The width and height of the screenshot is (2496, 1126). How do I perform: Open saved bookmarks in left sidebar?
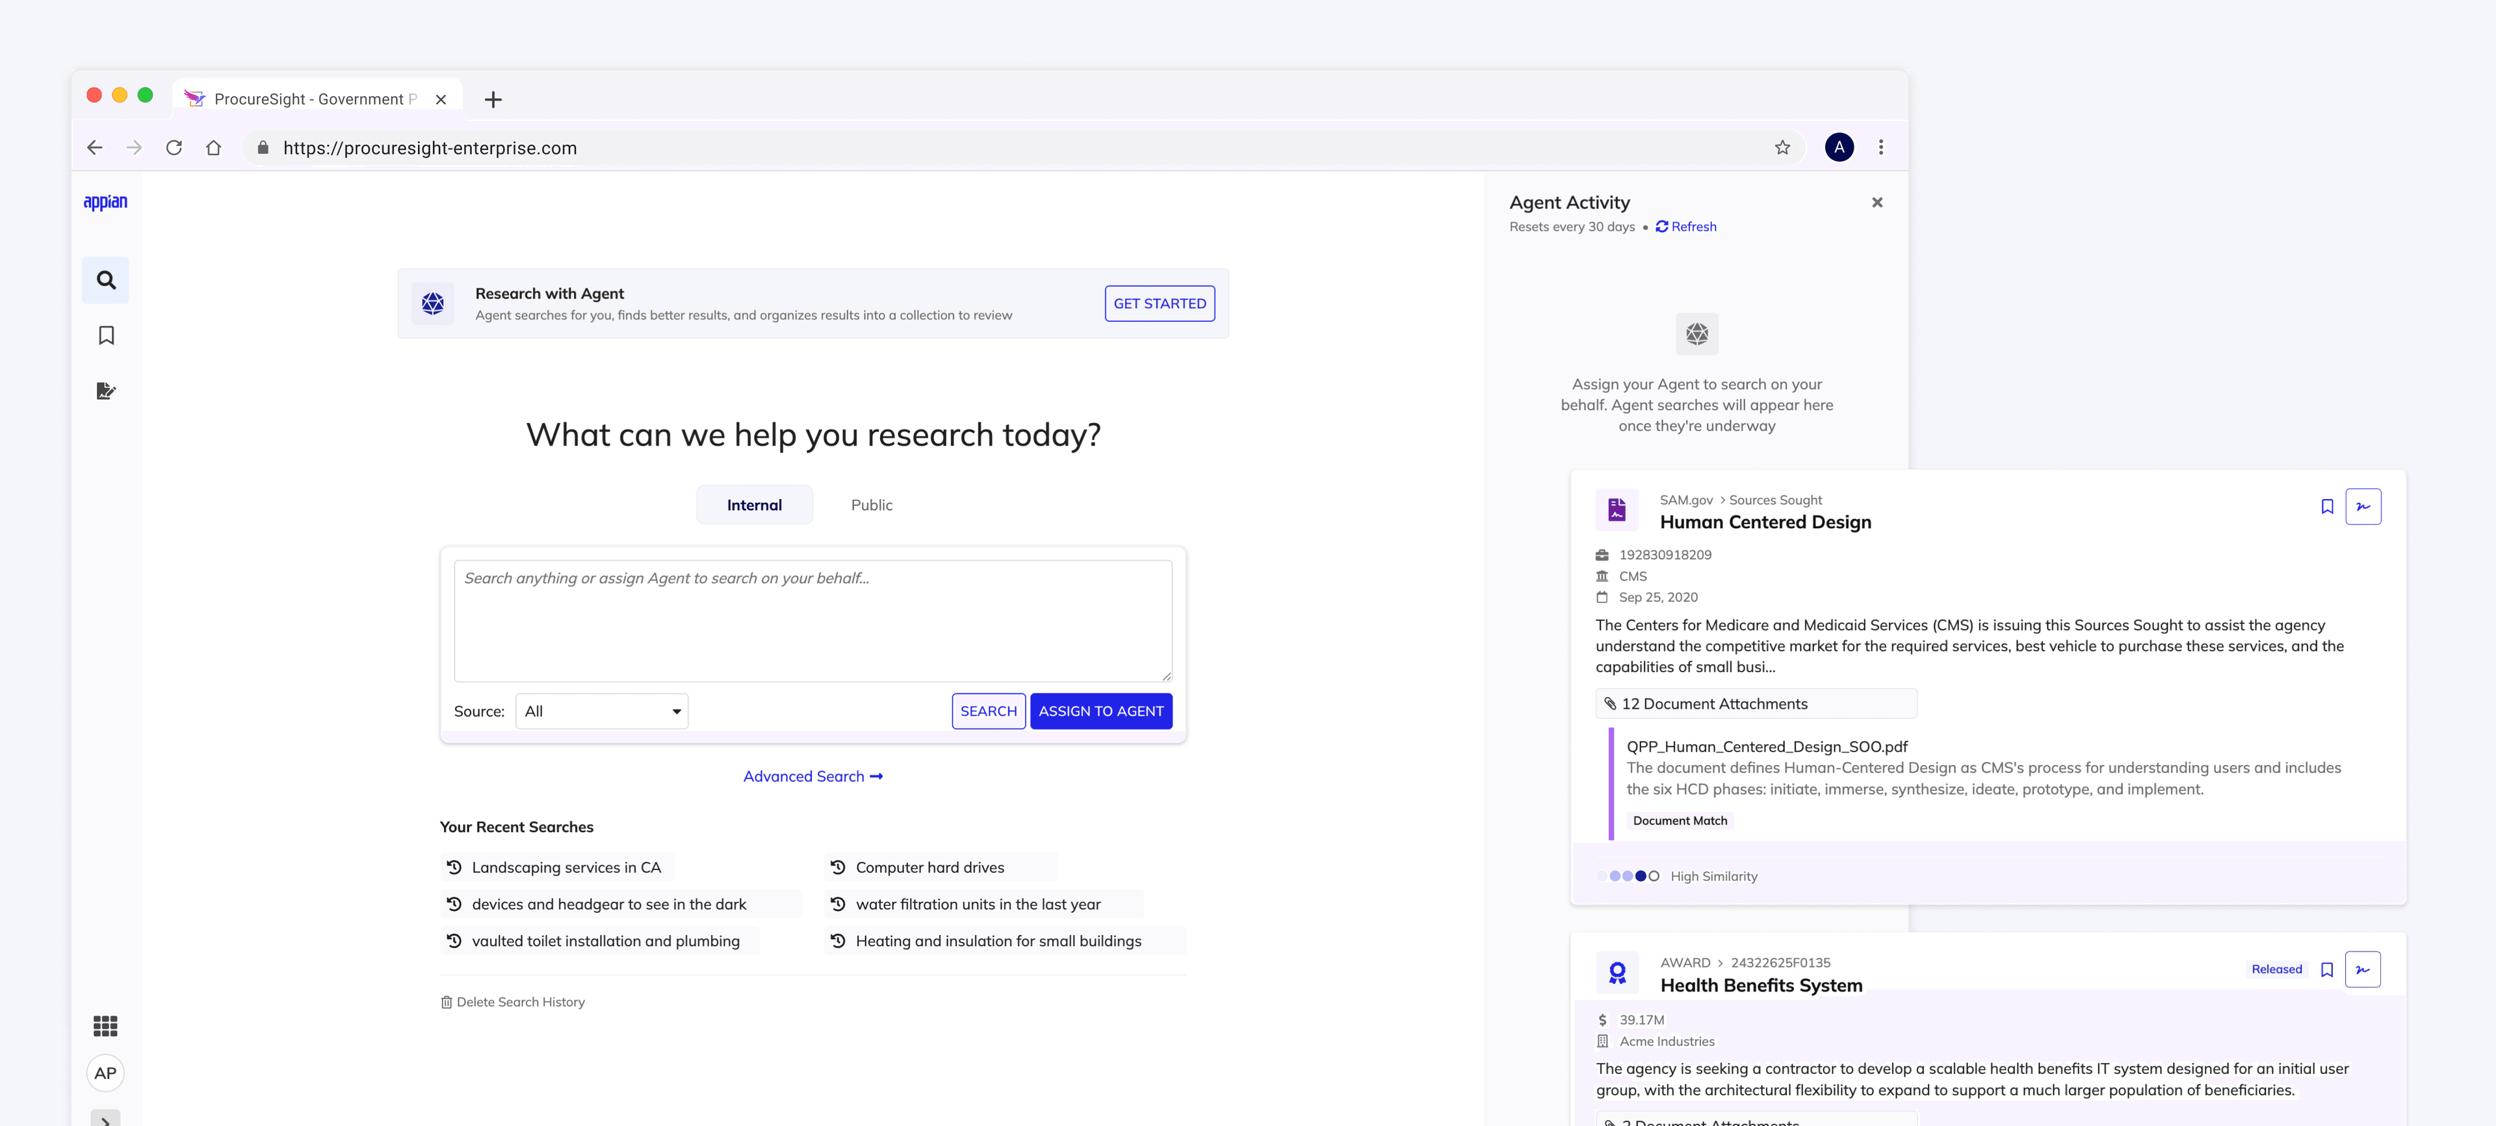point(105,335)
